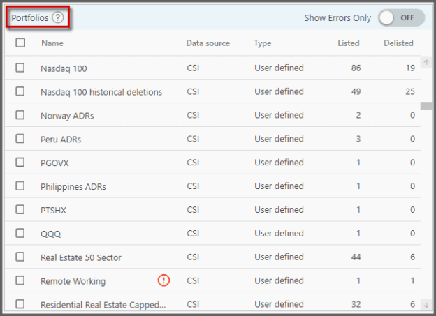Select the Philippines ADRs row name

click(x=73, y=187)
